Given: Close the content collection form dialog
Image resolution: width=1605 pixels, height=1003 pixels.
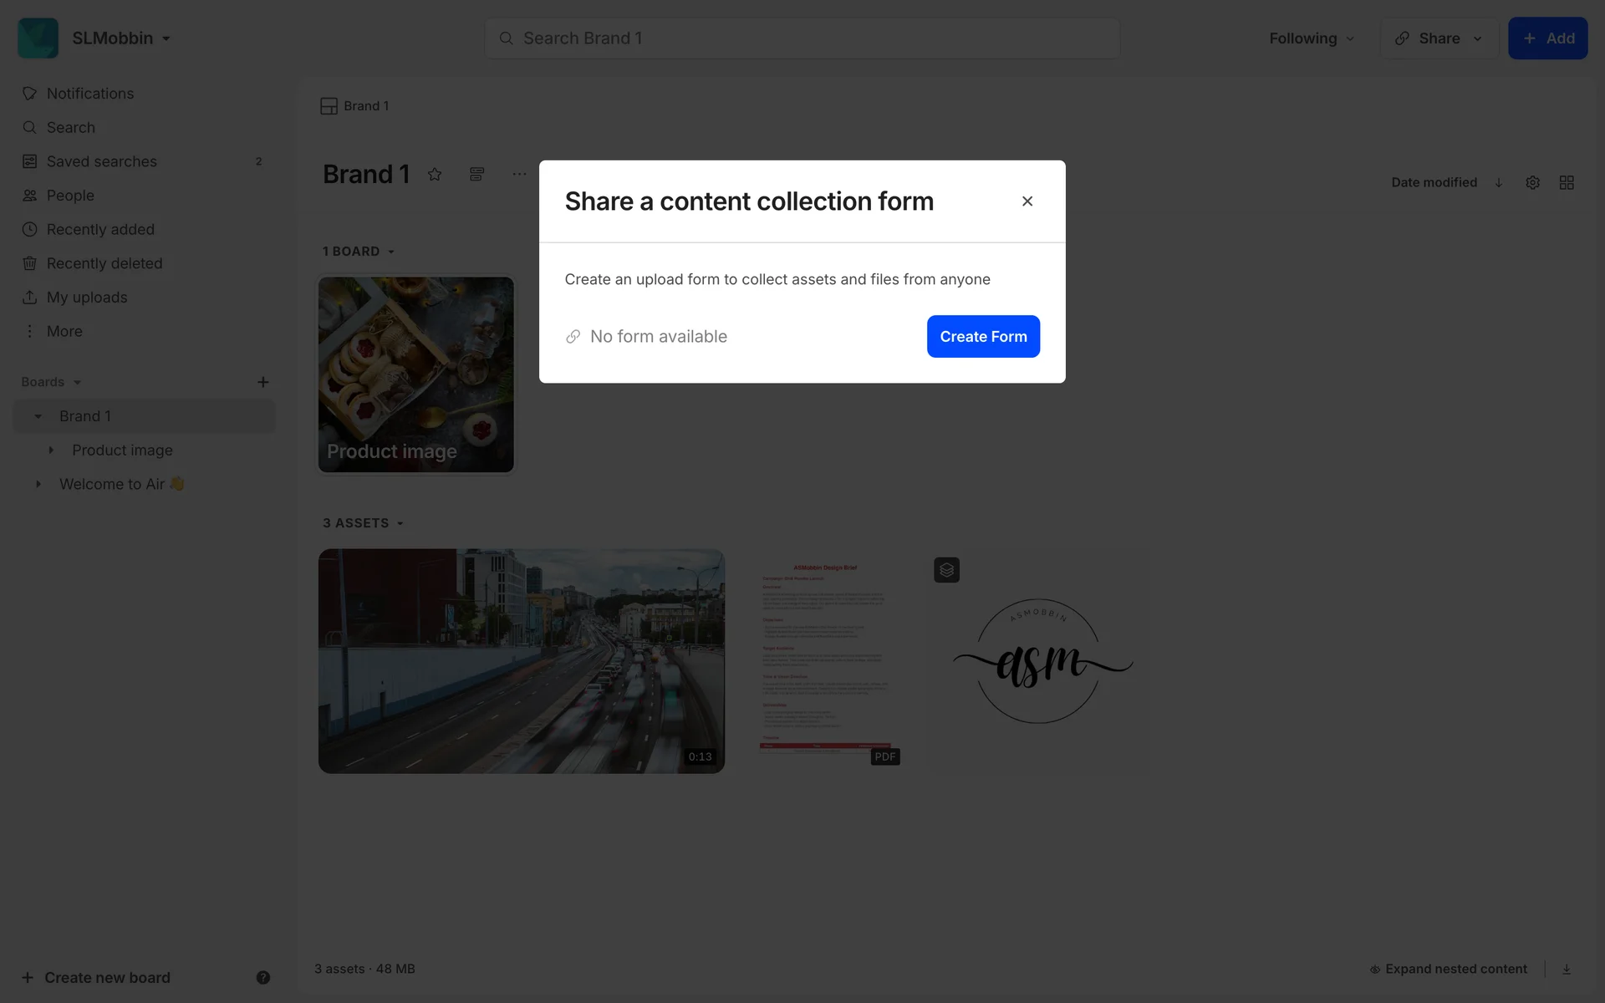Looking at the screenshot, I should (1027, 201).
